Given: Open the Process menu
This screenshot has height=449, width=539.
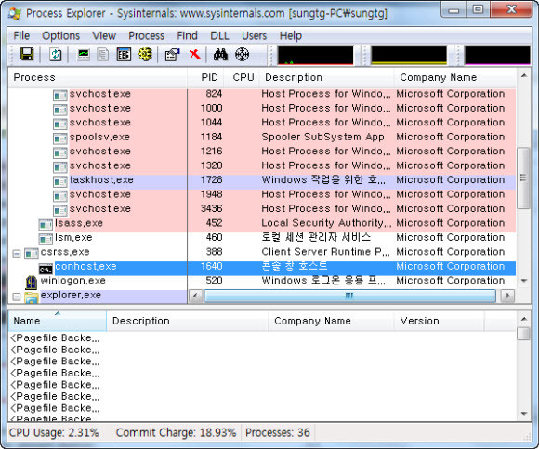Looking at the screenshot, I should (x=146, y=35).
